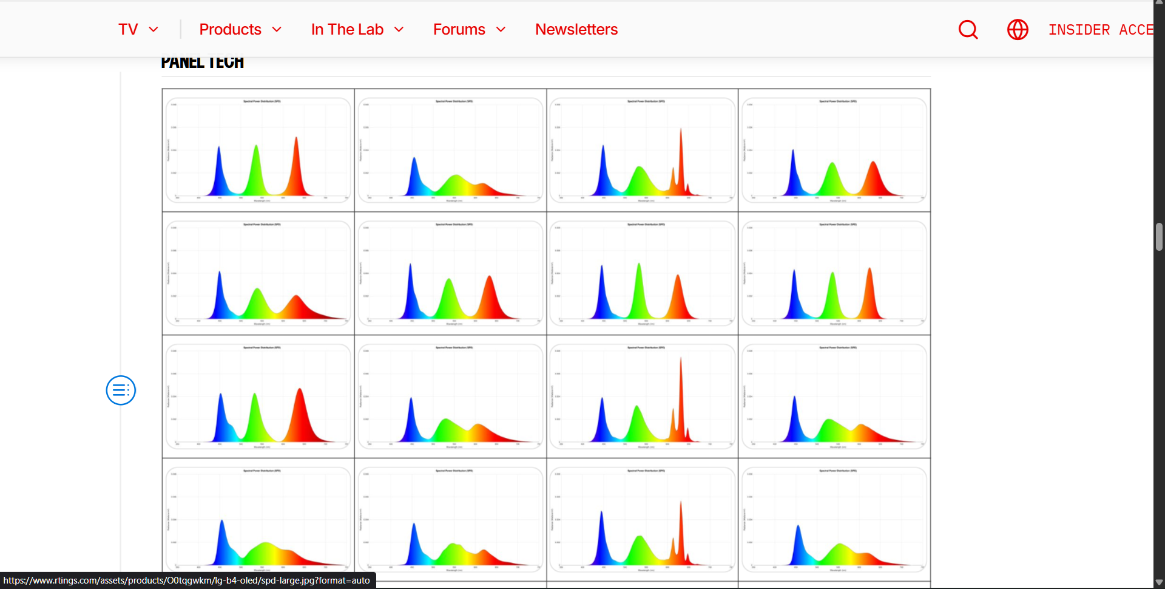Screen dimensions: 1165x589
Task: Click the vertical scrollbar thumb
Action: coord(1159,237)
